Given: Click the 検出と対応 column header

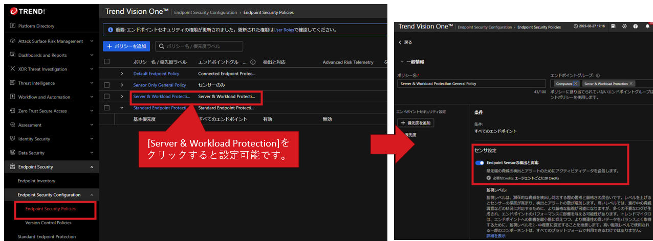Looking at the screenshot, I should coord(274,62).
